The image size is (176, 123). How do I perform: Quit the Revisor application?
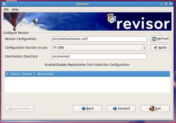coord(155,108)
